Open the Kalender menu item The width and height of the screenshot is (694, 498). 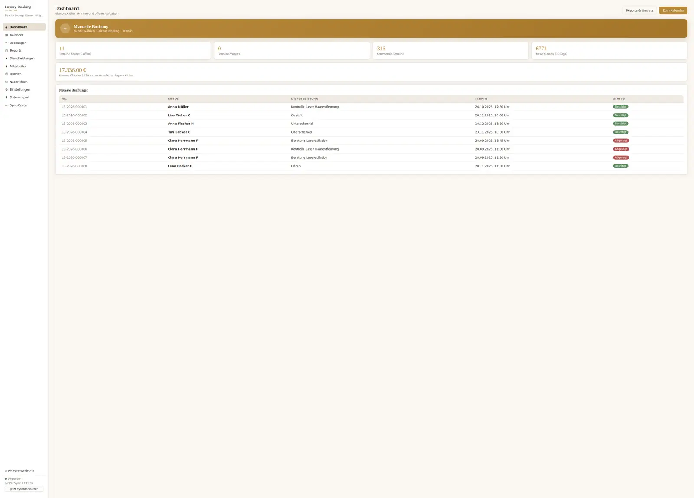click(24, 35)
